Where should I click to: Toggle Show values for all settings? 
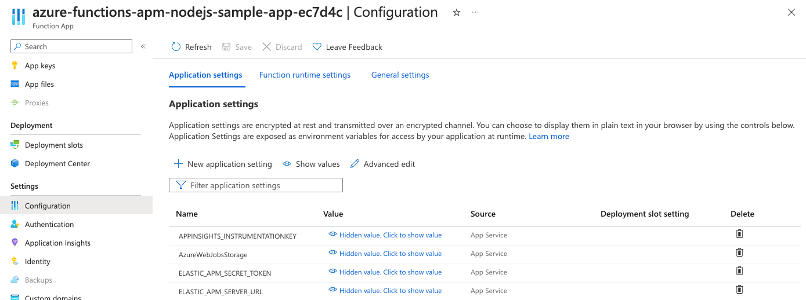pos(311,164)
